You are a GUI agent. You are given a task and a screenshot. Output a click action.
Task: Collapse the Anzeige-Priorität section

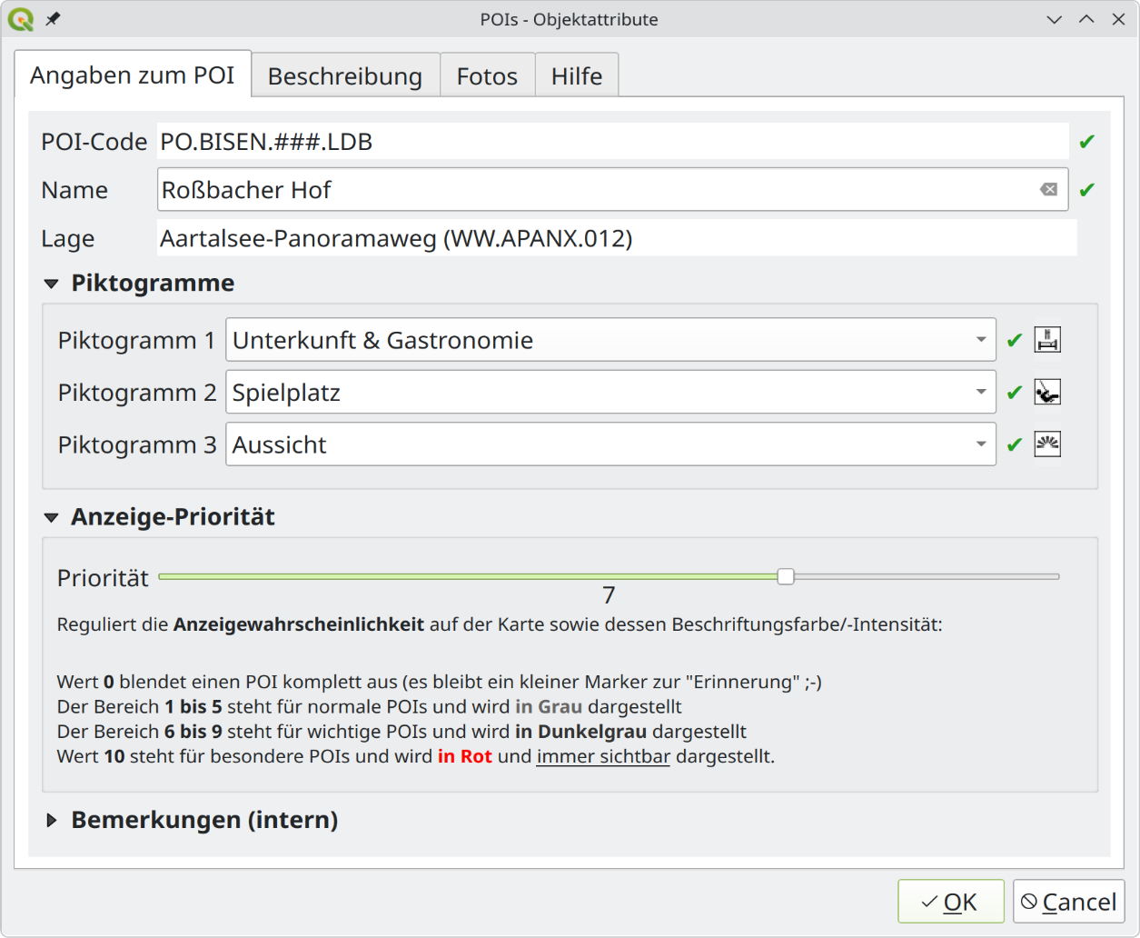pos(52,518)
